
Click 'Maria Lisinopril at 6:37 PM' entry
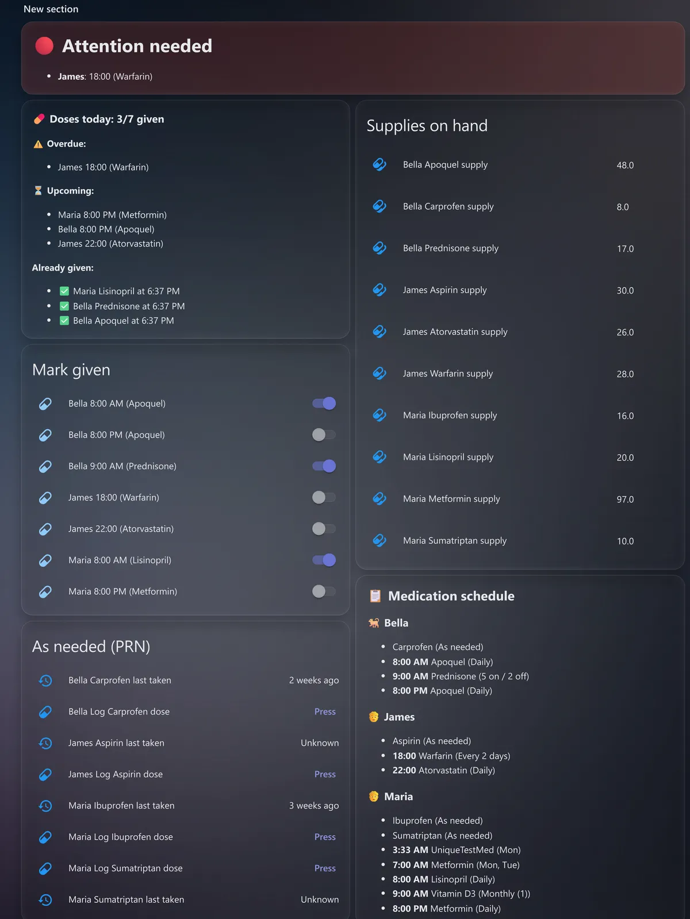pyautogui.click(x=126, y=291)
